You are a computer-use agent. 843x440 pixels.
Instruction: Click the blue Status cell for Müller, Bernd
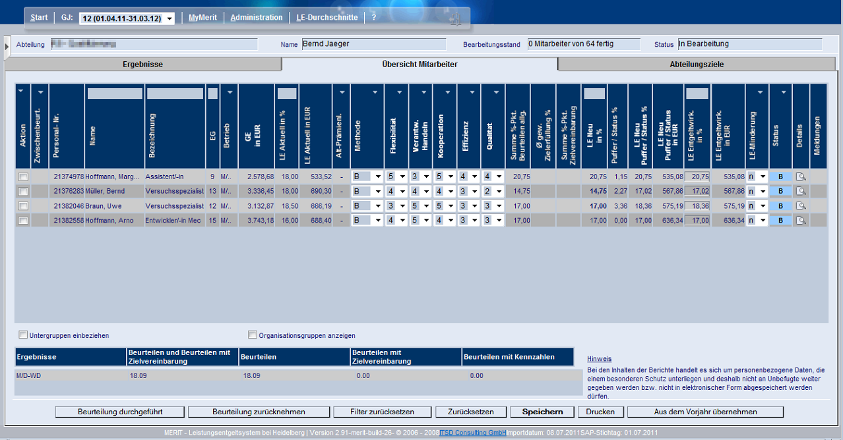tap(780, 191)
